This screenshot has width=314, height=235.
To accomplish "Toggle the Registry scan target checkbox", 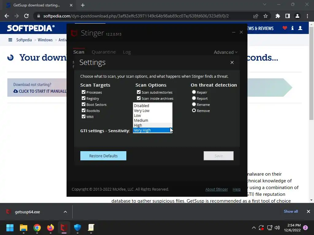I will 83,98.
